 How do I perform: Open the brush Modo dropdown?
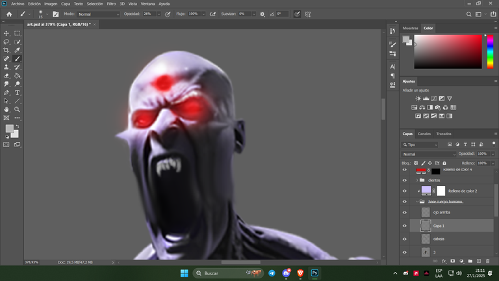pos(98,14)
